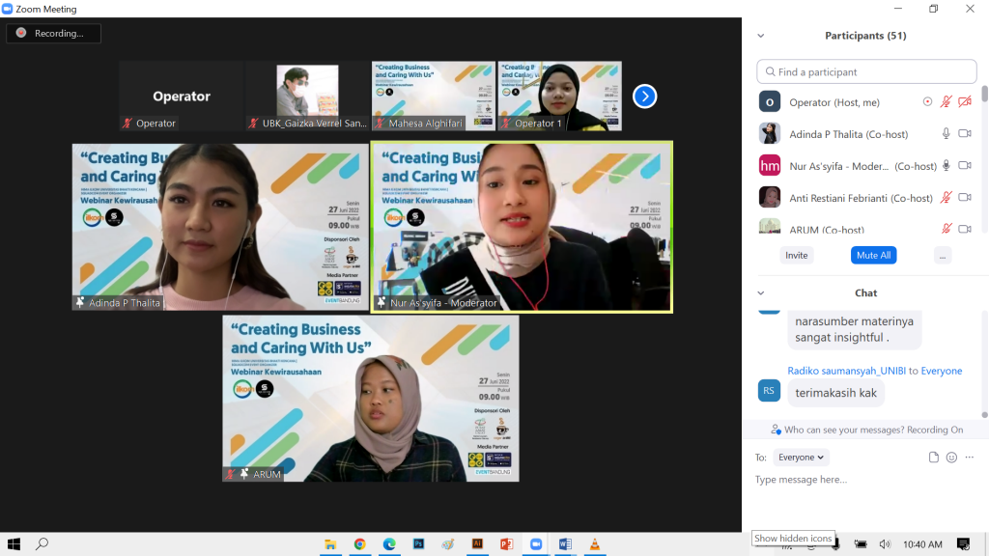Click the Mute All button
Viewport: 989px width, 556px height.
873,255
